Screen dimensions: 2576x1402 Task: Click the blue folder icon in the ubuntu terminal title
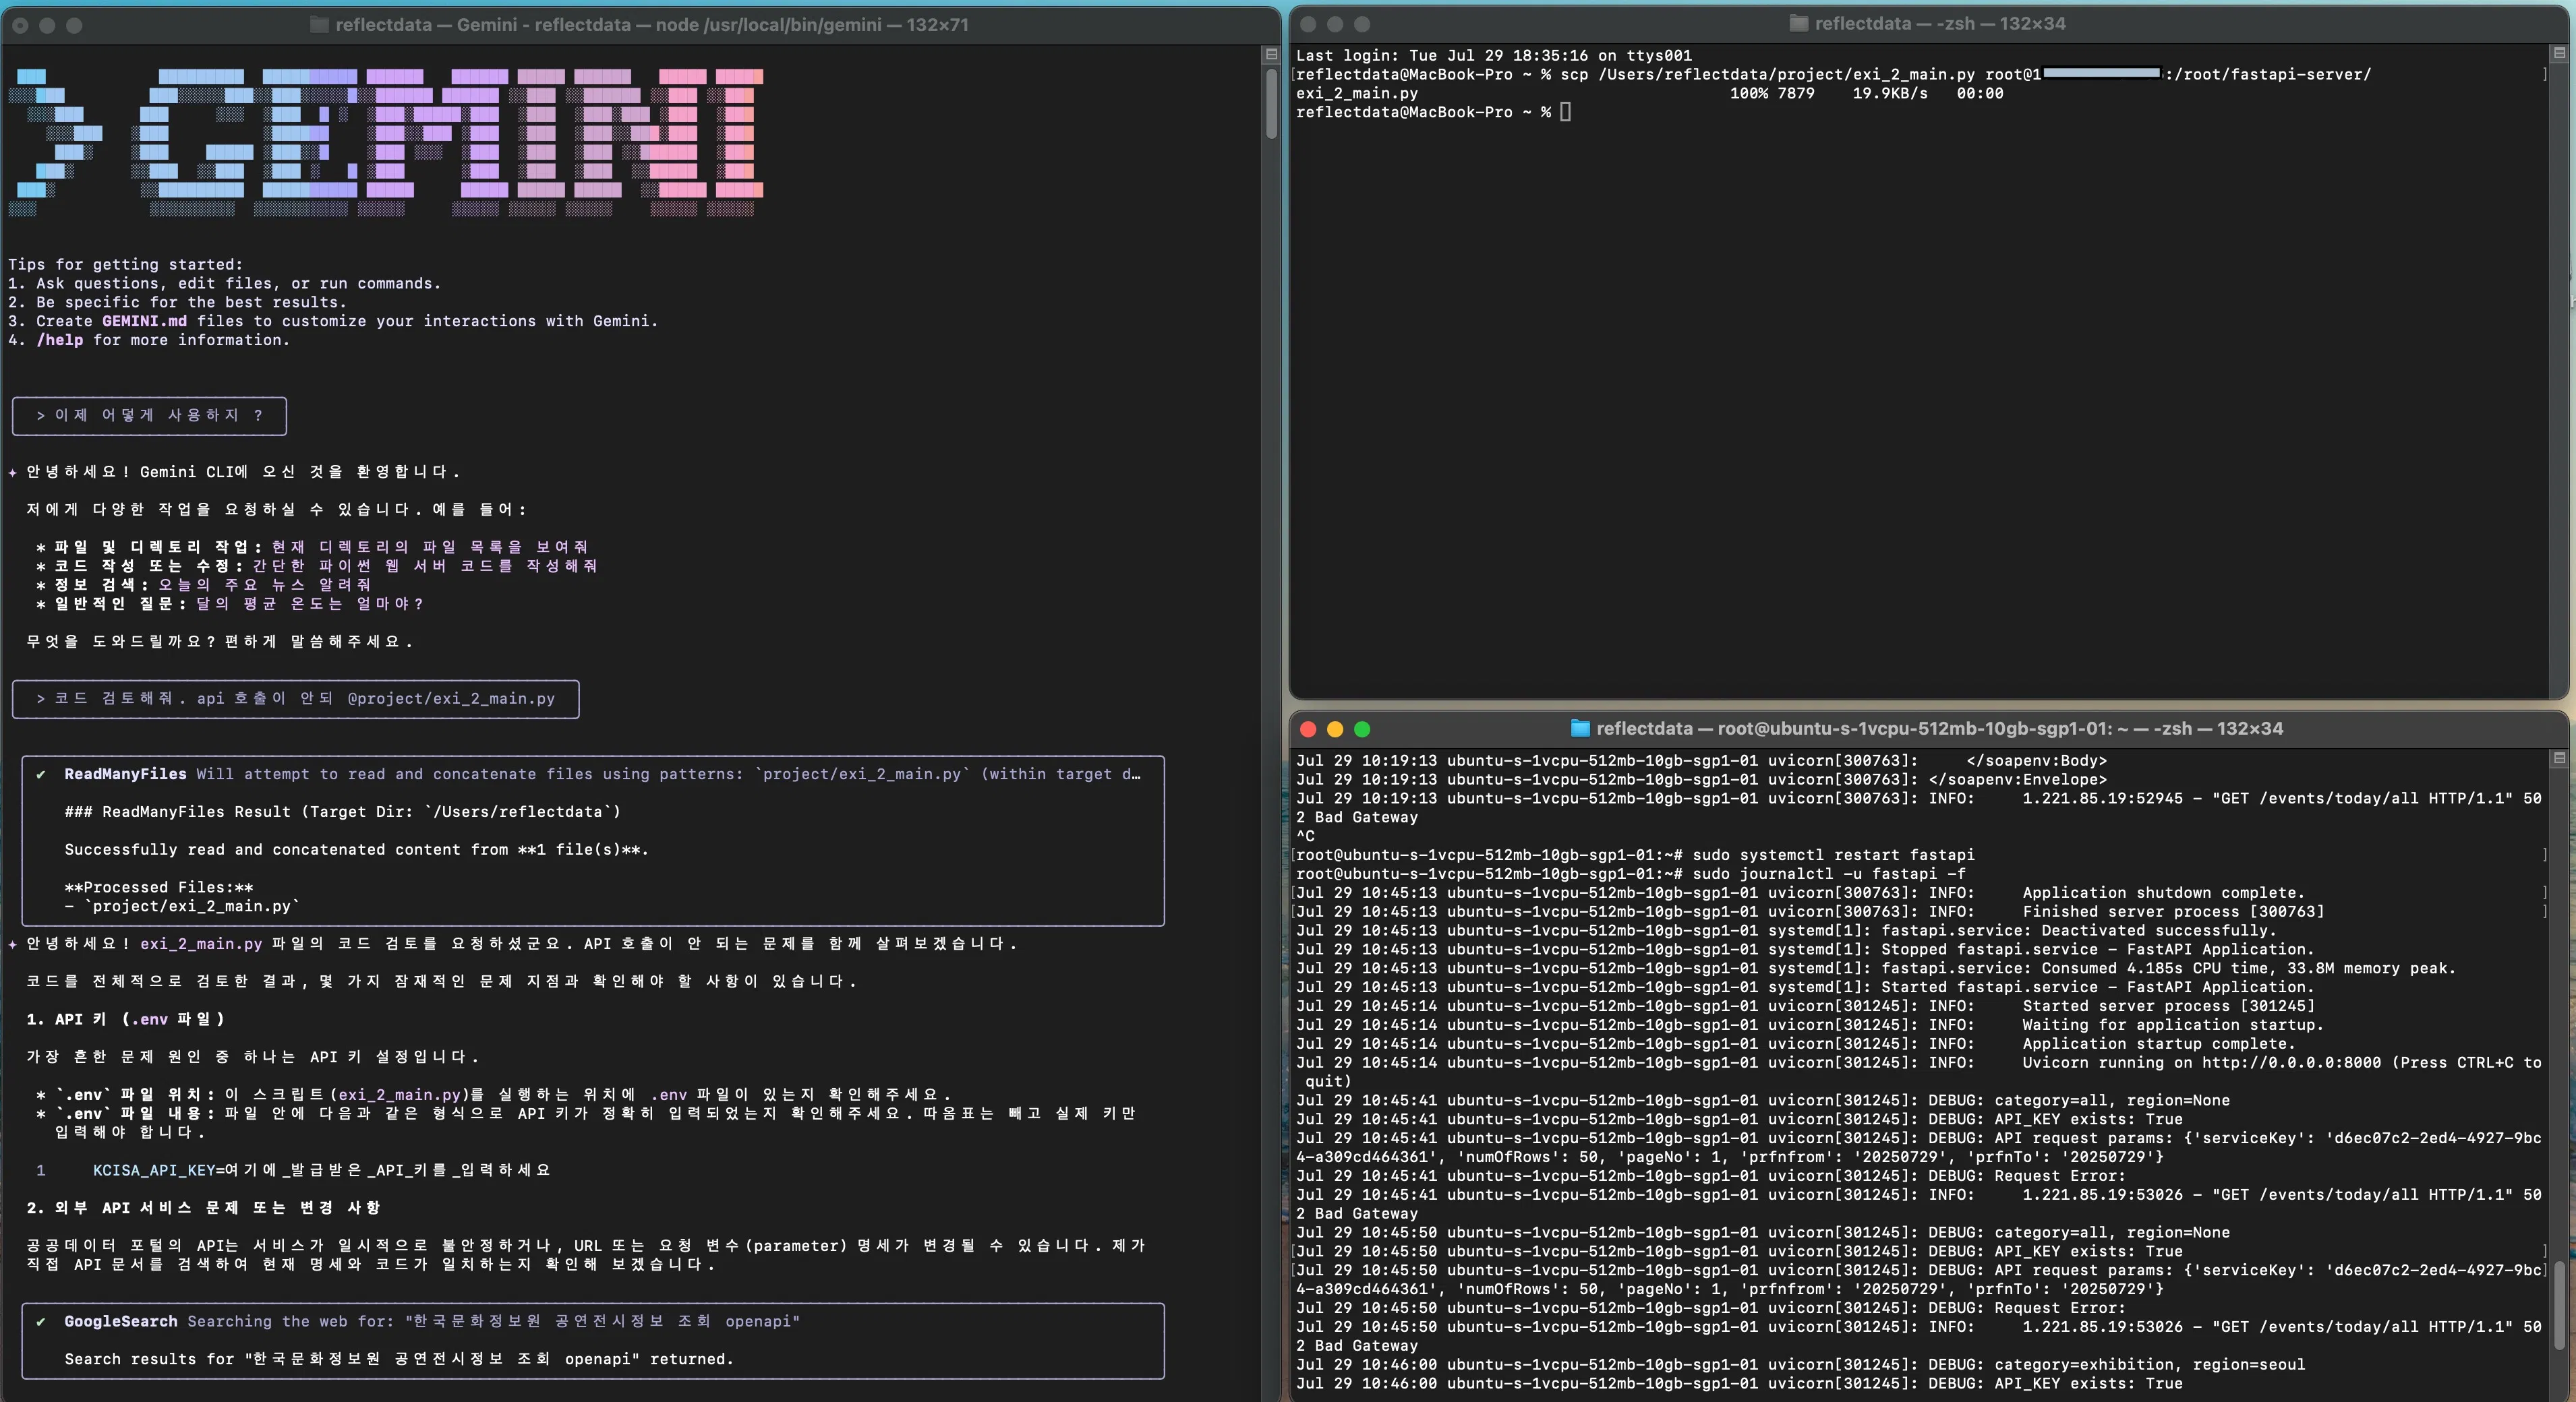click(x=1580, y=729)
